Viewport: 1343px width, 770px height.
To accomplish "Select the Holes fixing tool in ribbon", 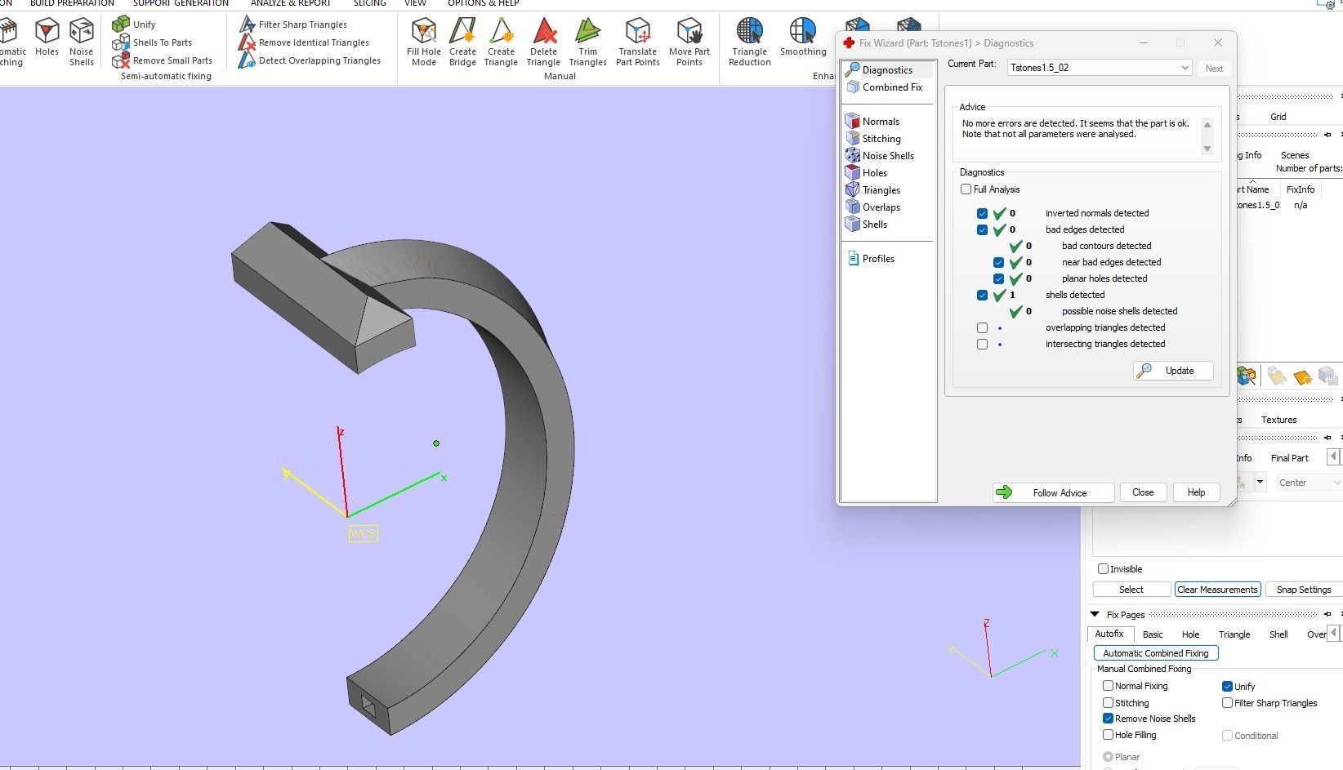I will [x=47, y=38].
